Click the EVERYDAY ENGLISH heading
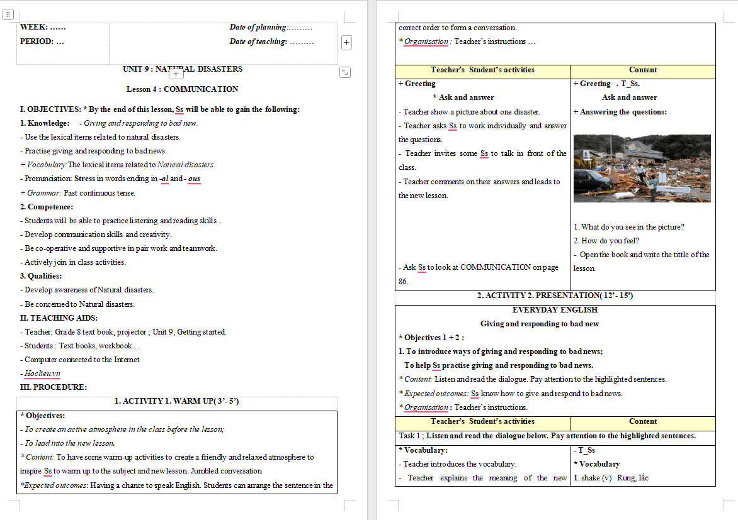This screenshot has height=520, width=738. click(555, 310)
